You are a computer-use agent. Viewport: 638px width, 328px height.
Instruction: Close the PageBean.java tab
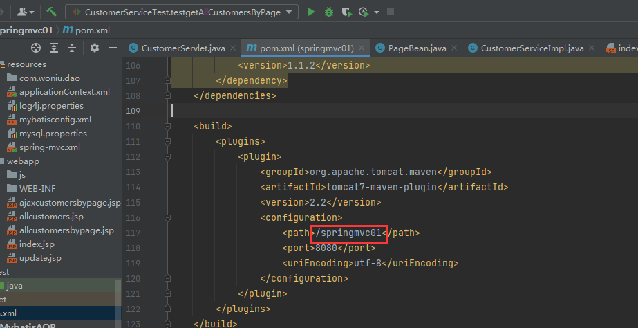click(454, 48)
